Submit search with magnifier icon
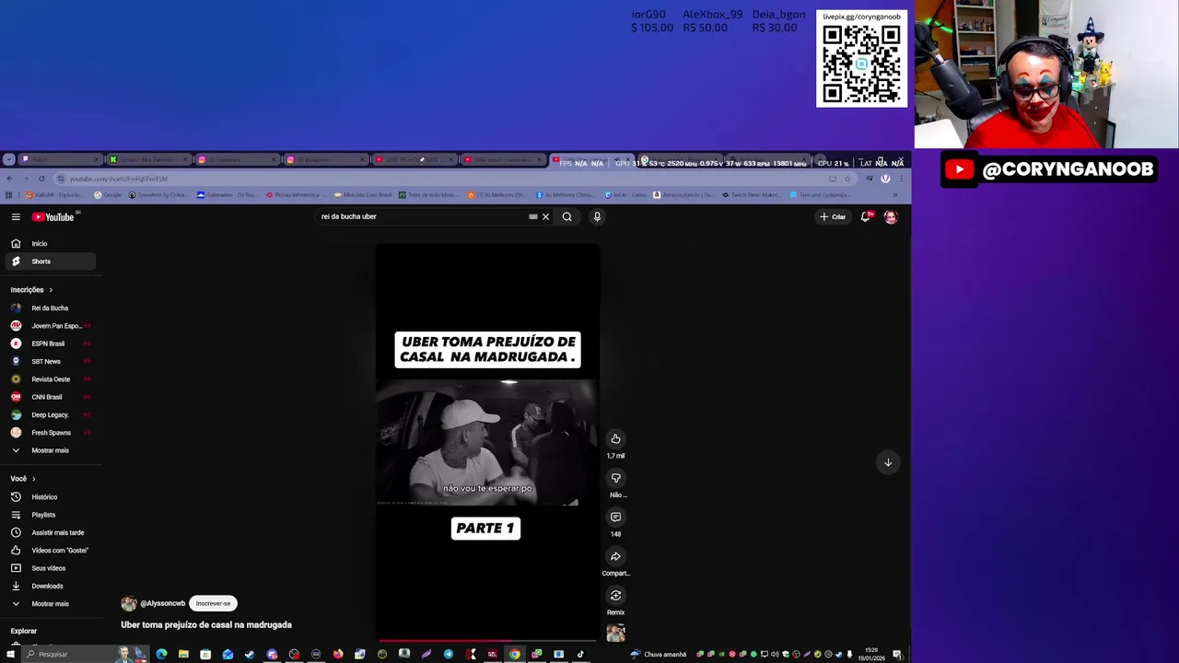This screenshot has height=663, width=1179. [566, 216]
